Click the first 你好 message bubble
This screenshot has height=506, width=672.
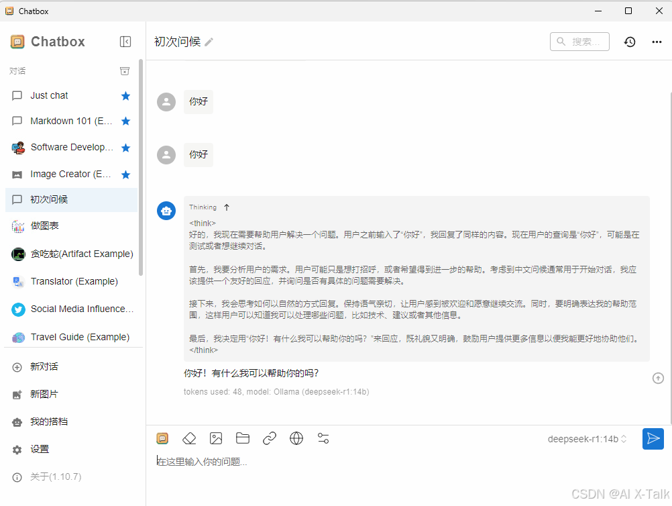[199, 101]
